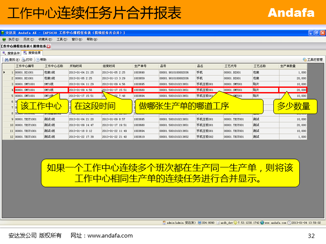This screenshot has height=244, width=326.
Task: Click the 查找 (Find) binoculars icon
Action: pos(6,60)
